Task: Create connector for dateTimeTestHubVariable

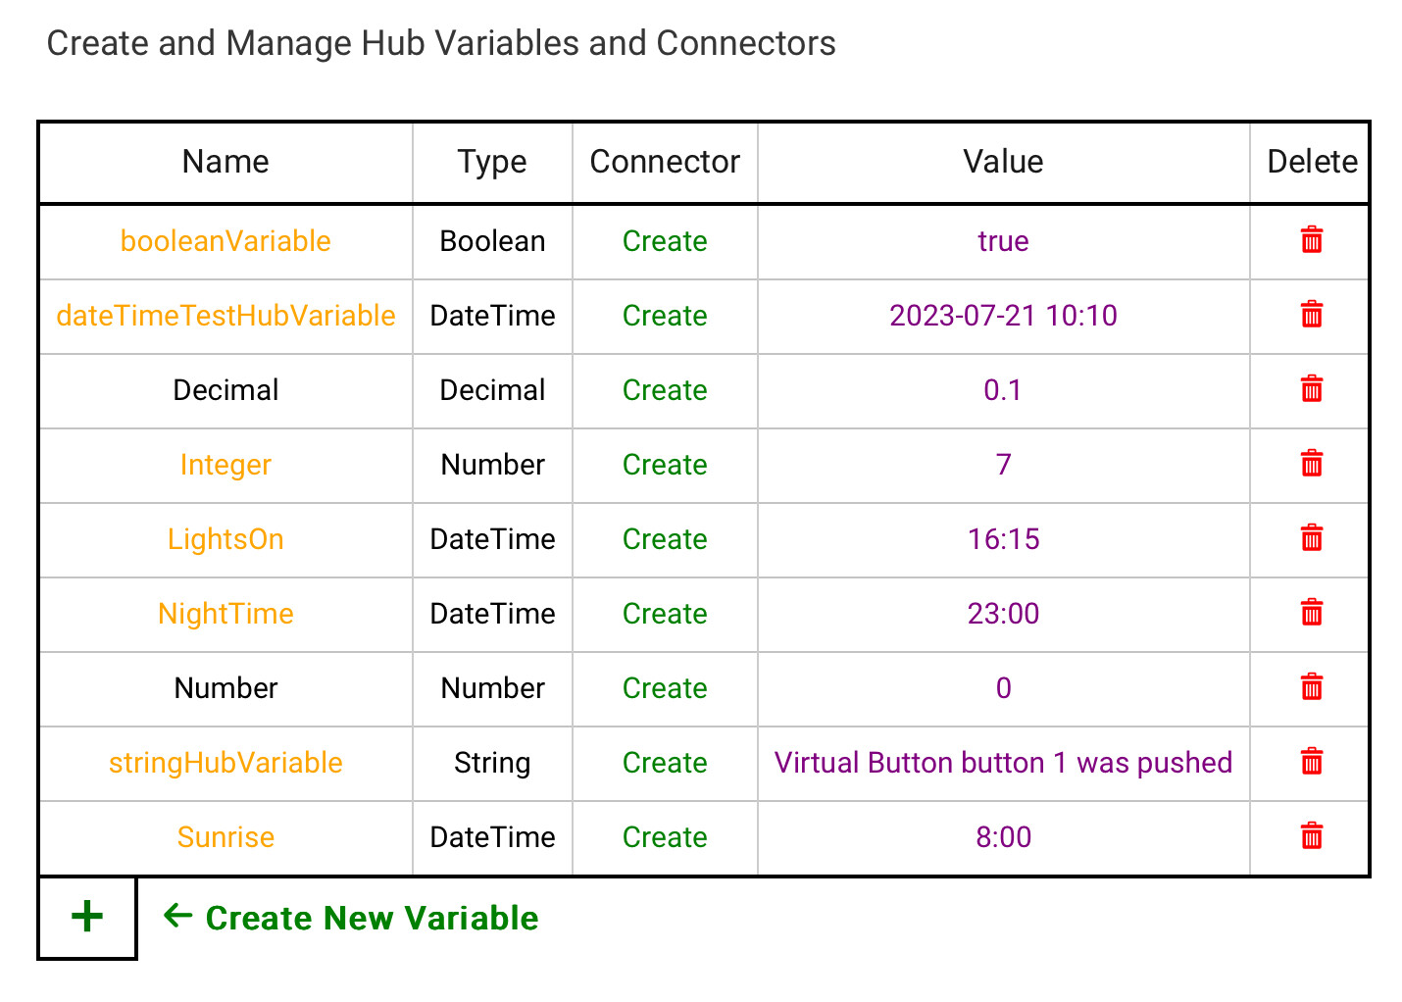Action: tap(665, 316)
